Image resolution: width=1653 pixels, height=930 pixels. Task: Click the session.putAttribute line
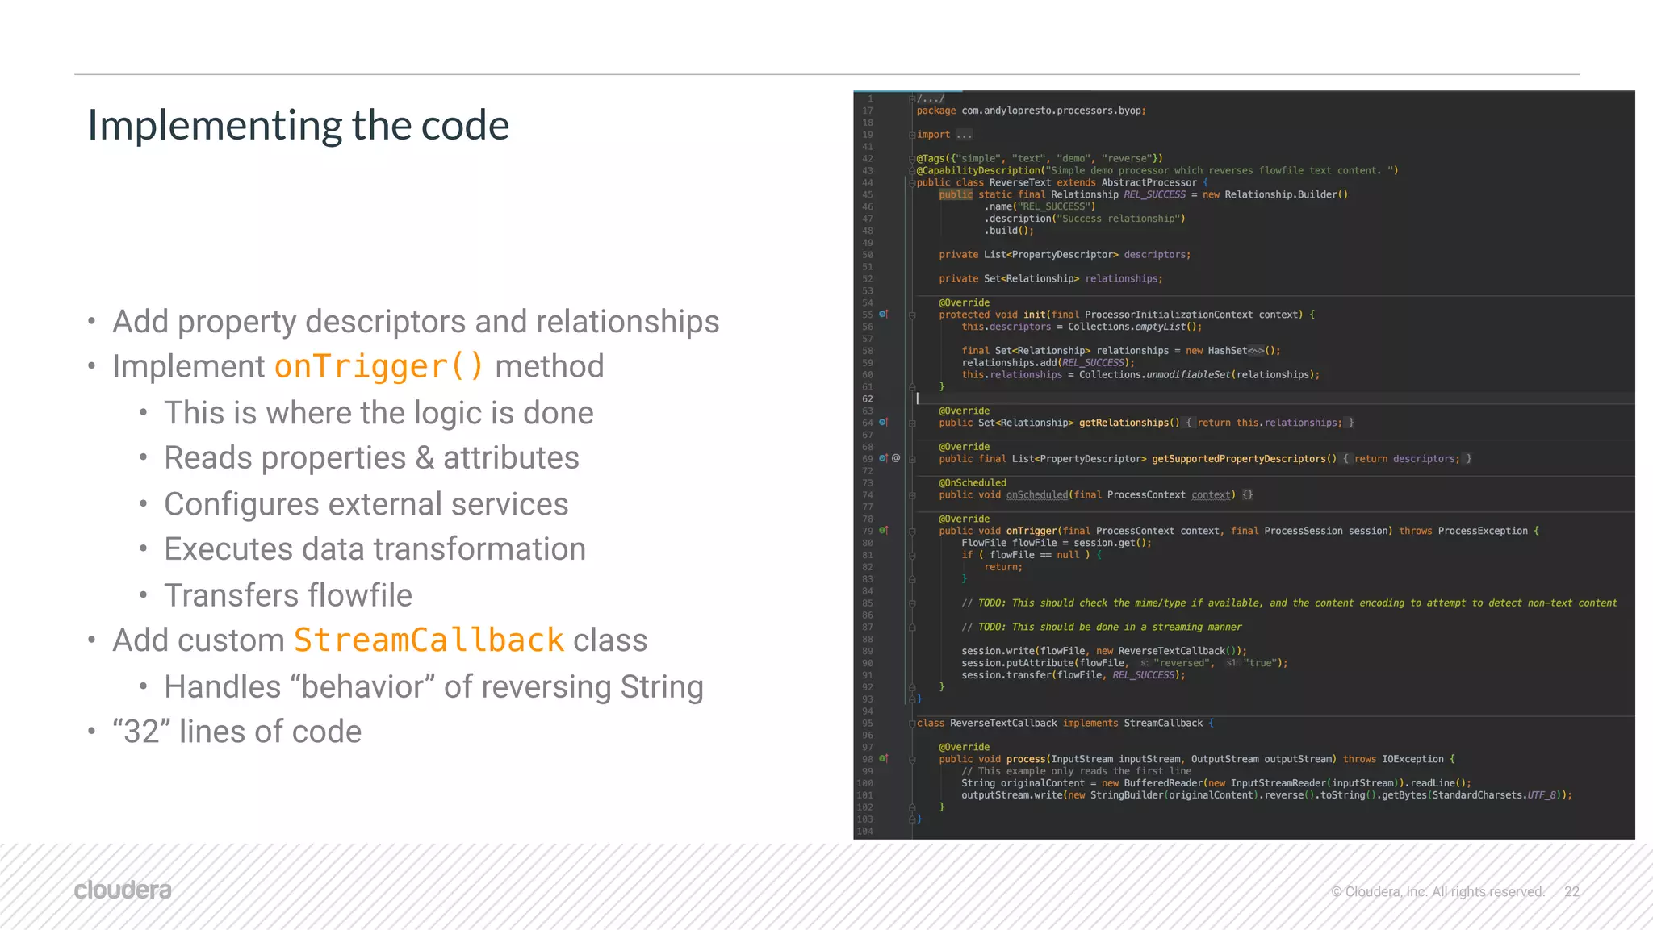tap(1124, 663)
